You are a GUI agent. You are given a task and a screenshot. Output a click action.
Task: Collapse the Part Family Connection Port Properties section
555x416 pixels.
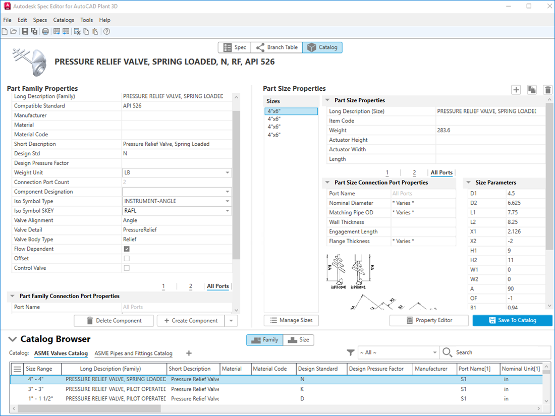coord(13,296)
